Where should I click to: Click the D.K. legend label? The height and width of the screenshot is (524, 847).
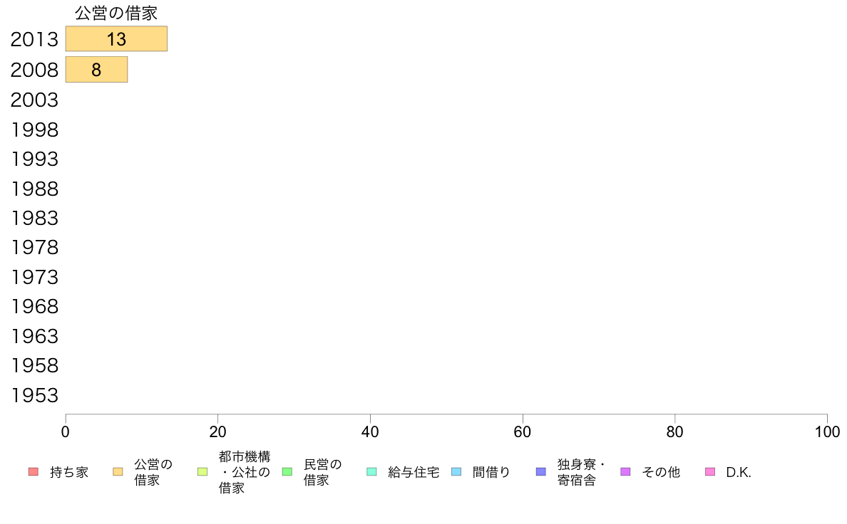739,472
